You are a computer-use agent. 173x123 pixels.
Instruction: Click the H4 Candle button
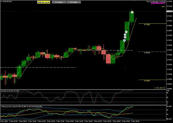(74, 2)
